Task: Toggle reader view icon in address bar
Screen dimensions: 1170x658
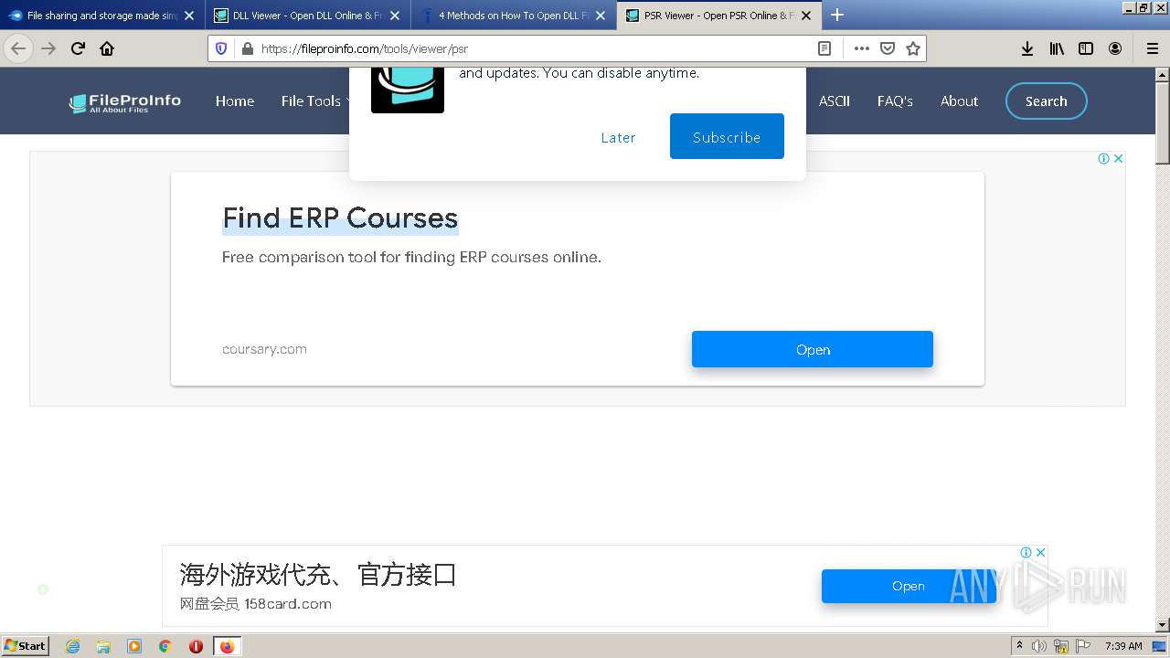Action: [x=824, y=48]
